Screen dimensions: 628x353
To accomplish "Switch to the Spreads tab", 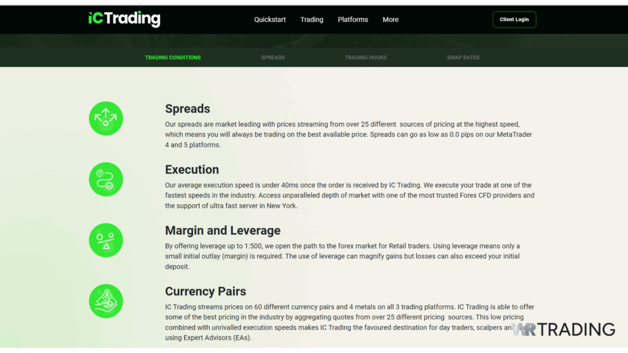I will [272, 57].
